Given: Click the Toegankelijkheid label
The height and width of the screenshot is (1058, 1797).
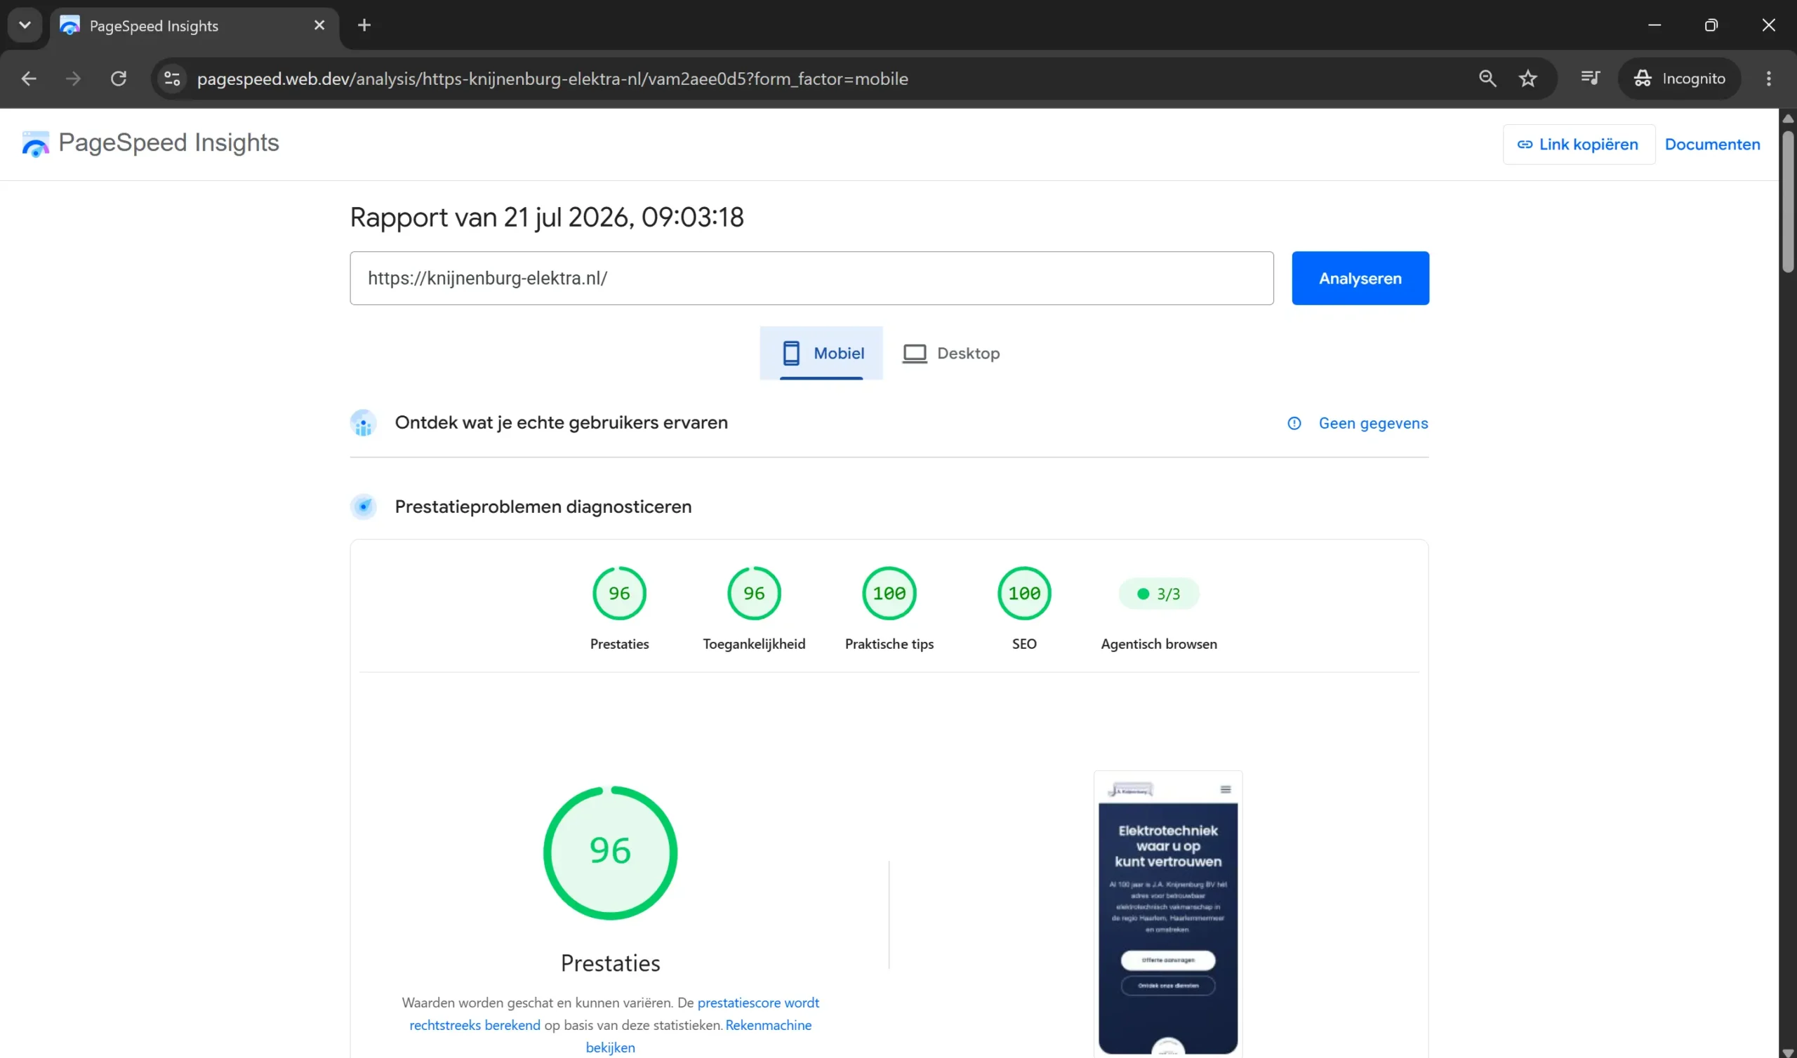Looking at the screenshot, I should (754, 644).
